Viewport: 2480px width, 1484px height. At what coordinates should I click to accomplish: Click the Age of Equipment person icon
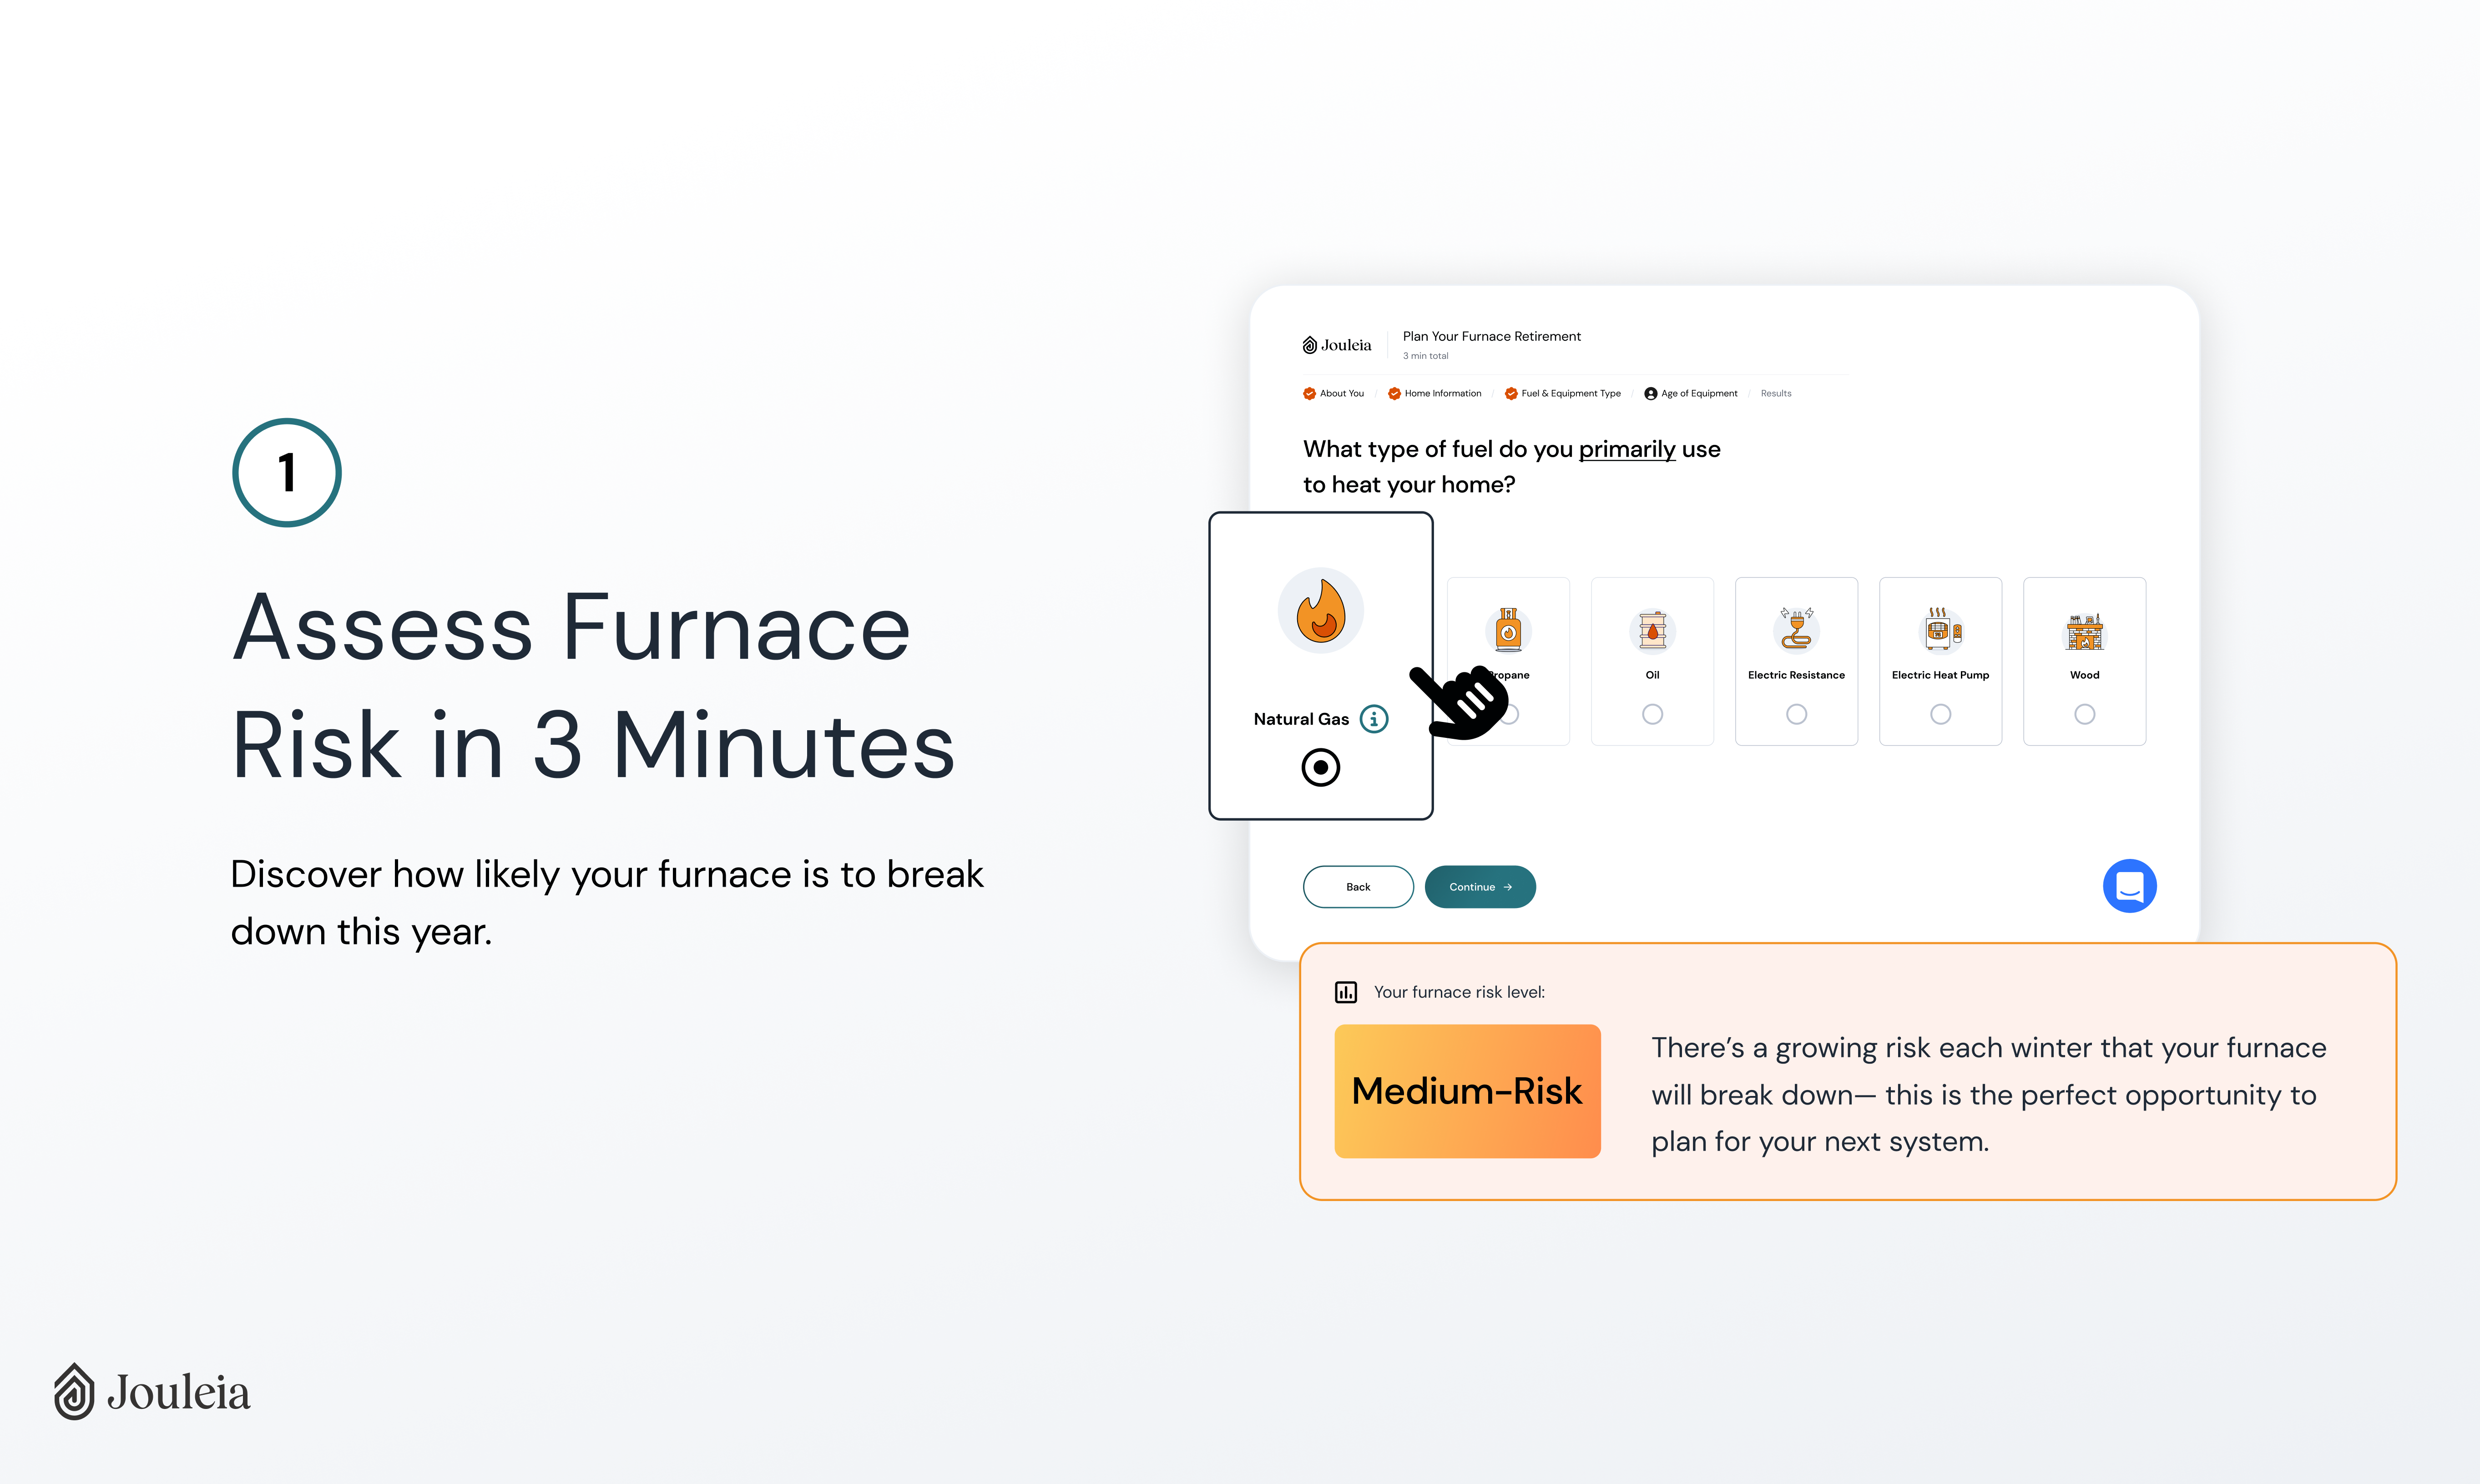1651,394
